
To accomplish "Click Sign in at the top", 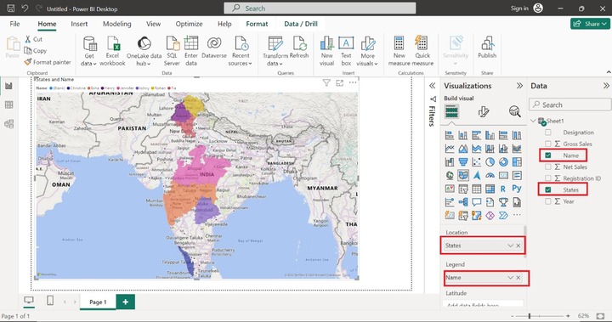I will pyautogui.click(x=519, y=8).
